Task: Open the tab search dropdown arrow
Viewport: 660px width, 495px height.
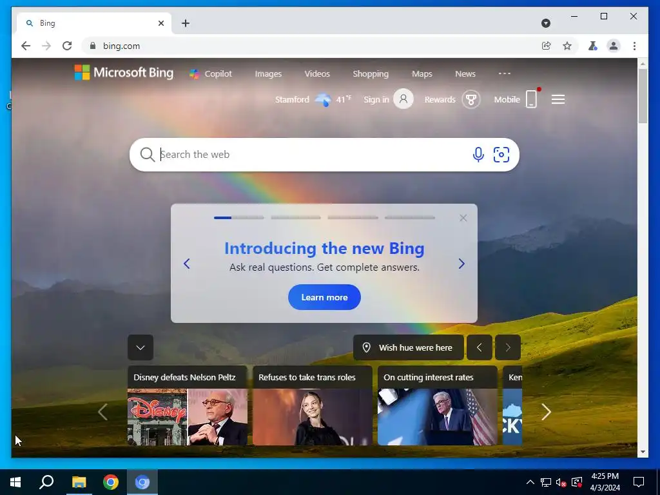Action: 546,23
